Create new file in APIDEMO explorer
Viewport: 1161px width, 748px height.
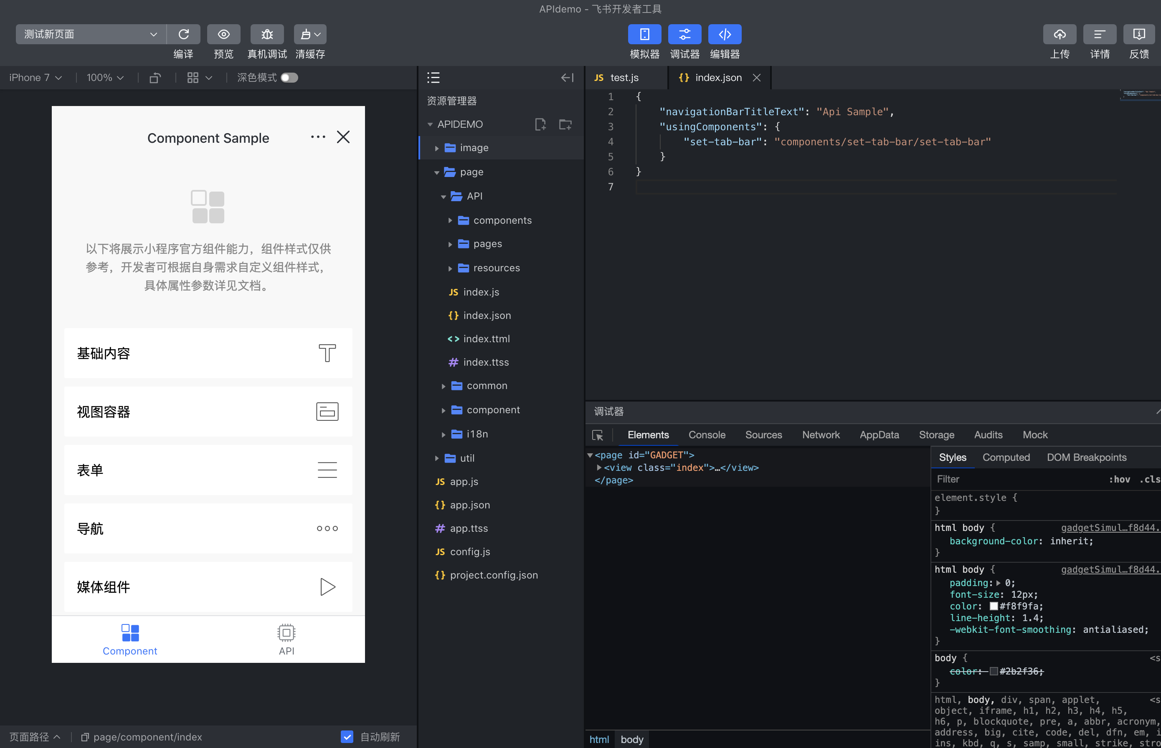540,124
